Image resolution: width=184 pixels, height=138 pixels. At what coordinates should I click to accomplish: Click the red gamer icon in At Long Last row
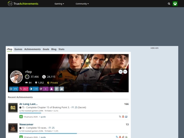[123, 117]
